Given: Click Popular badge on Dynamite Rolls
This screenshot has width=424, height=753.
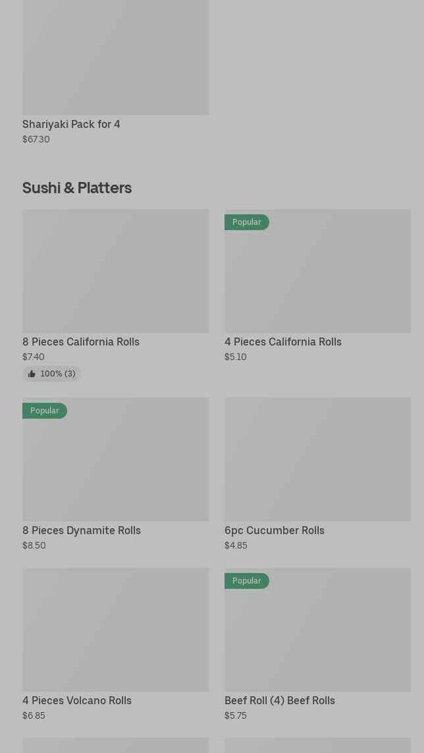Looking at the screenshot, I should tap(45, 411).
